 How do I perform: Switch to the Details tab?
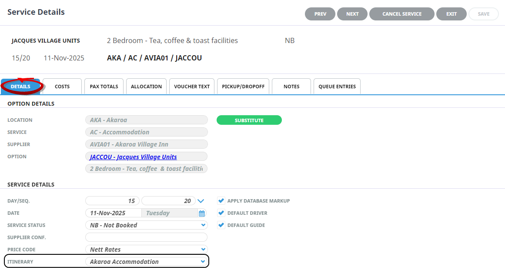[20, 86]
